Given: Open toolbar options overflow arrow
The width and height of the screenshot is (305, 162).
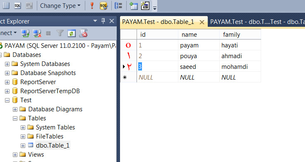Looking at the screenshot, I should (155, 8).
